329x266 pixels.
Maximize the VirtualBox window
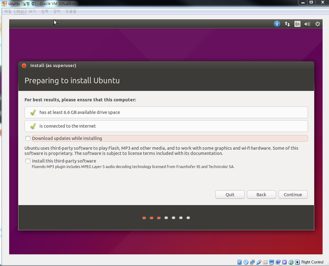(311, 3)
